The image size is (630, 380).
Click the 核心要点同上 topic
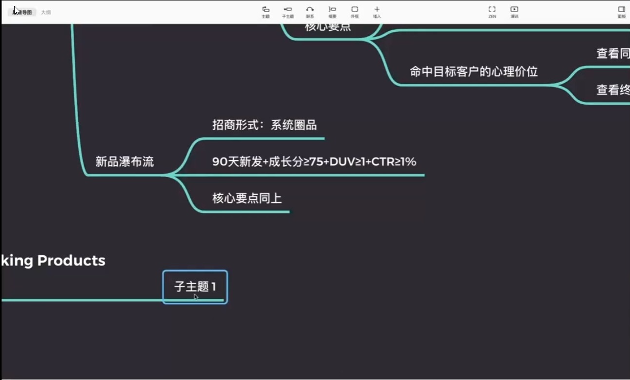(247, 198)
